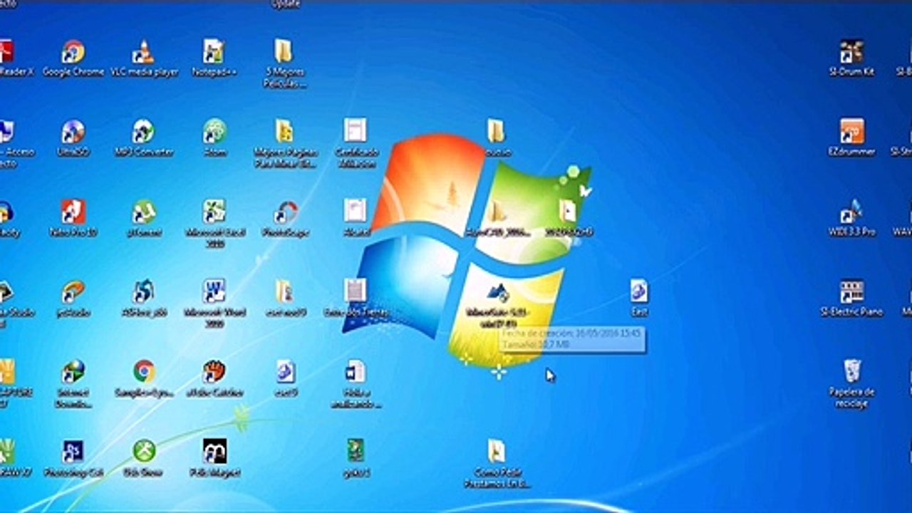The width and height of the screenshot is (912, 513).
Task: Select the MP3 Converter icon
Action: [143, 131]
